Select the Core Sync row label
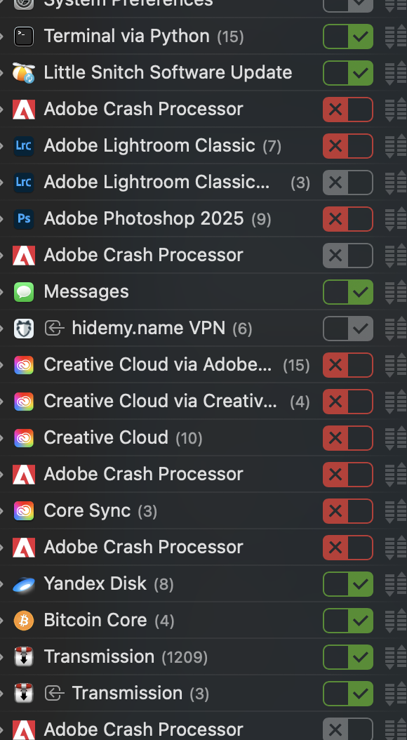 [x=87, y=510]
